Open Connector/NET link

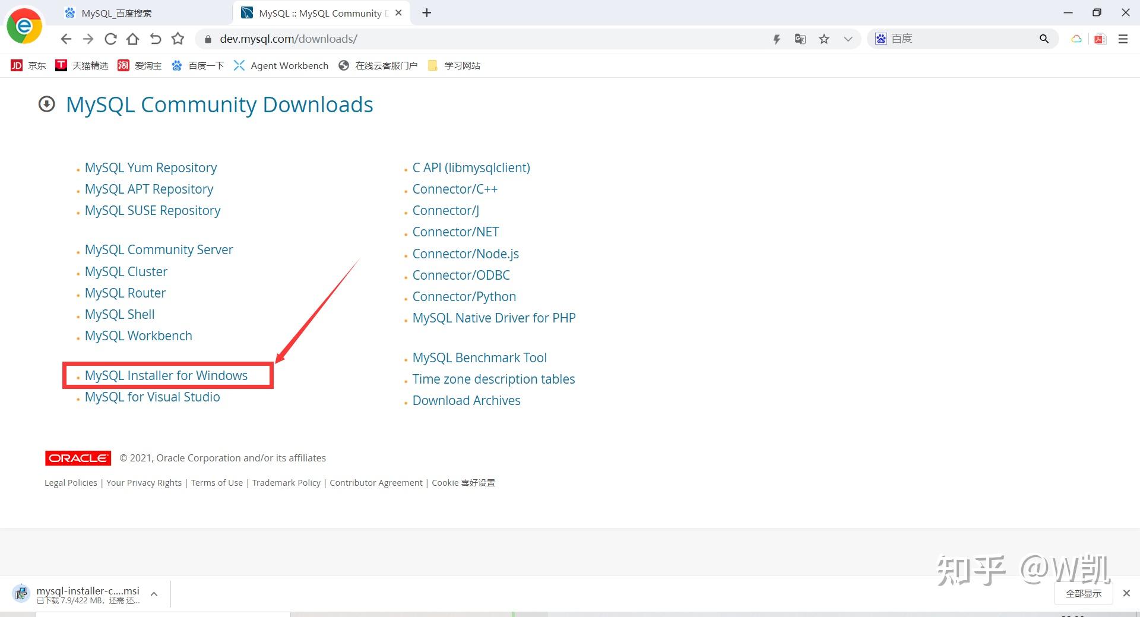(455, 232)
